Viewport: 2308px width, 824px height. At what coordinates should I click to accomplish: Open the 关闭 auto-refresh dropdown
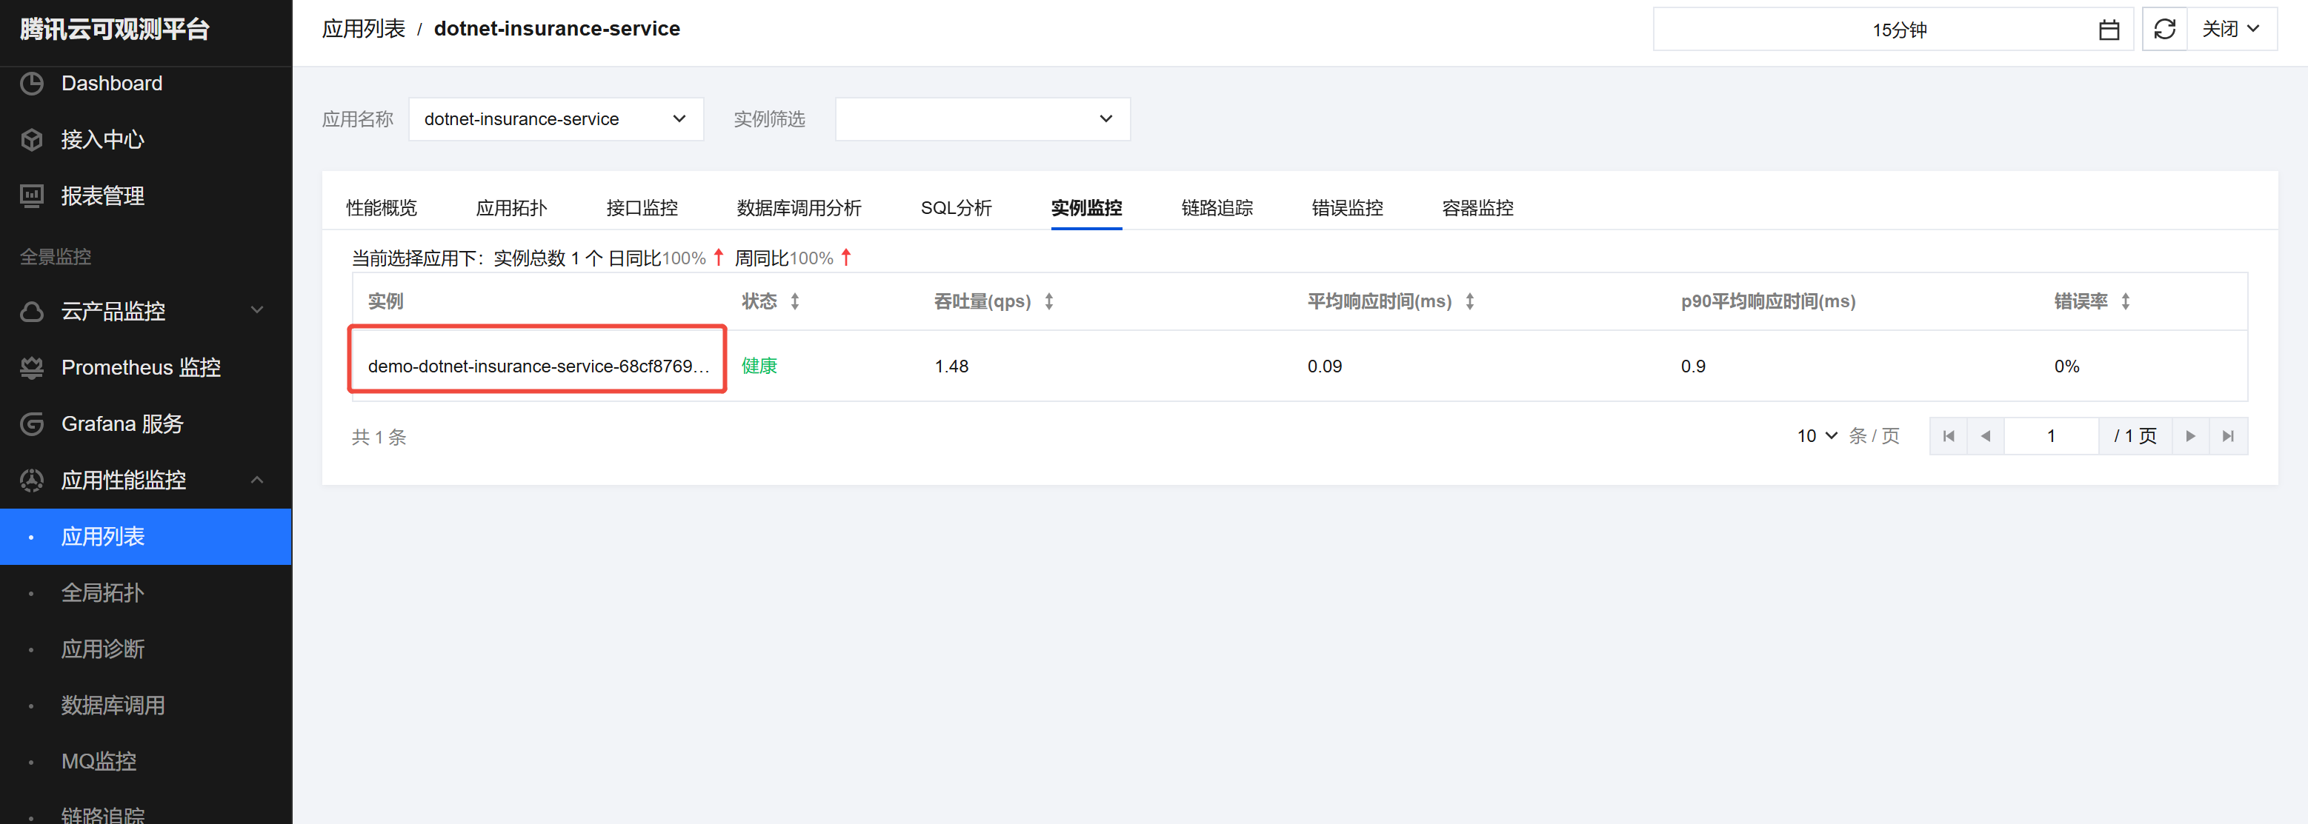tap(2232, 30)
